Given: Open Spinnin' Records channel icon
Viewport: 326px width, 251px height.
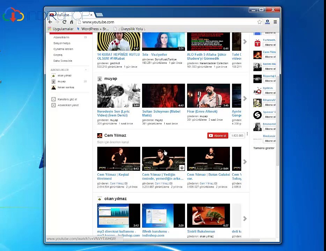Looking at the screenshot, I should tap(257, 115).
